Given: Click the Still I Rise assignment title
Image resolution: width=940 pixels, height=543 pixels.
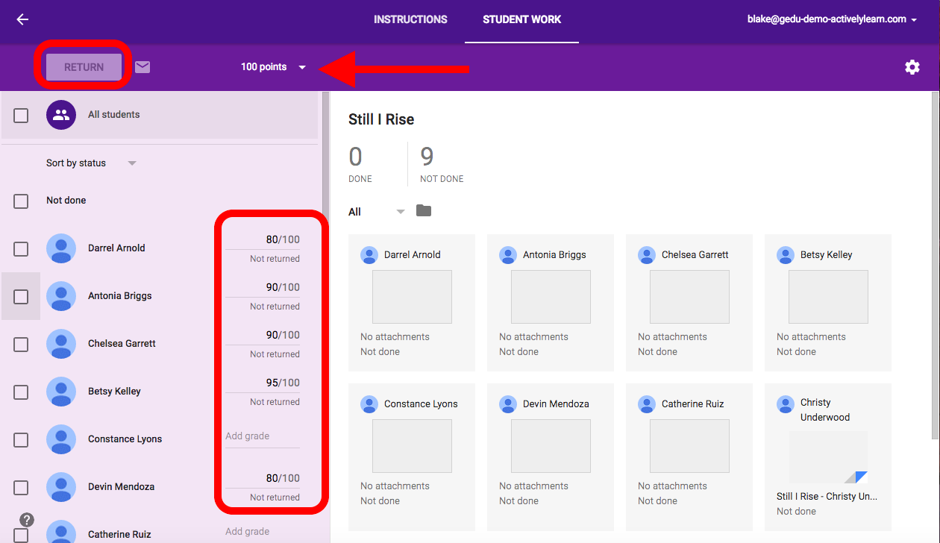Looking at the screenshot, I should pos(381,119).
